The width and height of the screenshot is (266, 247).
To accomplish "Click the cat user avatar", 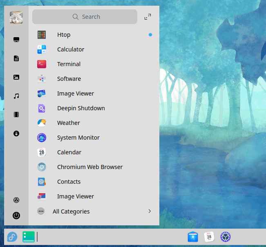I will tap(16, 18).
